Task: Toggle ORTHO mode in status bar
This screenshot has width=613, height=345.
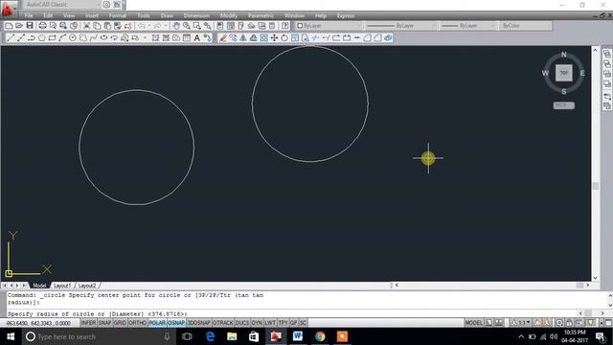Action: (137, 323)
